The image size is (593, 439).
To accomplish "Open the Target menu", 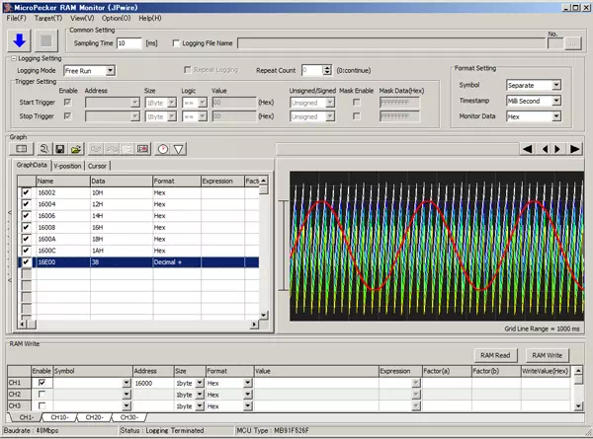I will [45, 18].
